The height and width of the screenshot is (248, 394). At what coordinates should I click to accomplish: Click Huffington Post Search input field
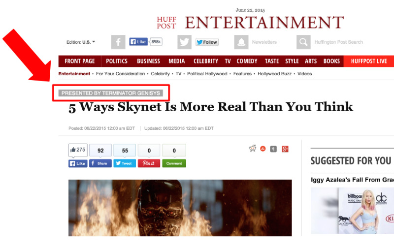tap(339, 42)
